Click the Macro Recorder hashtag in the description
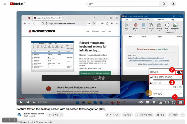The image size is (187, 124). (x=46, y=122)
